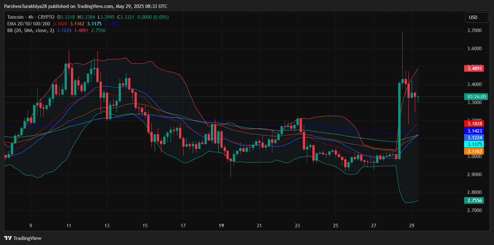Click the 03:26:05 candle countdown label
This screenshot has width=494, height=245.
(x=474, y=96)
